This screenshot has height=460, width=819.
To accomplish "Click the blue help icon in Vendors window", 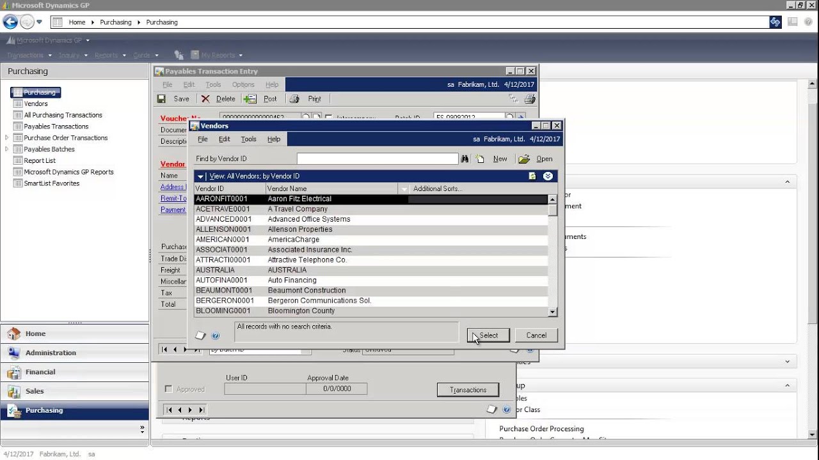I will [216, 335].
